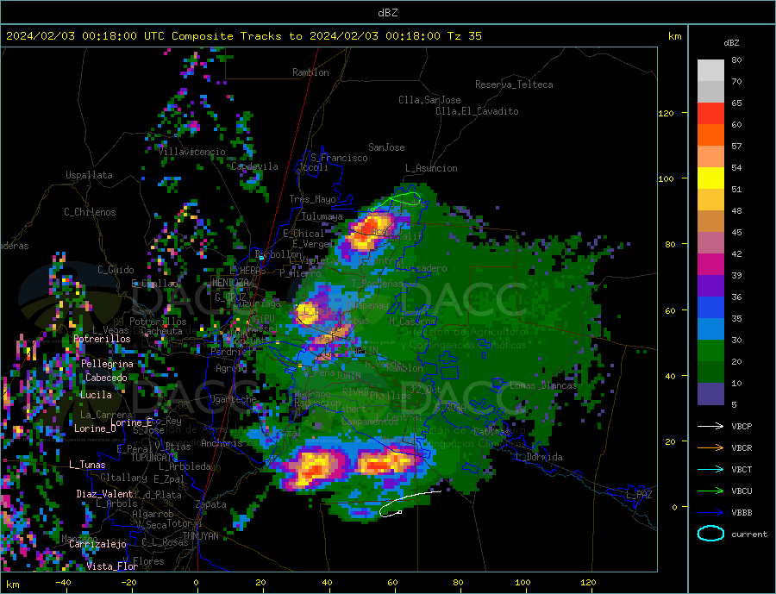Click the 'Tz 35' value in the header
This screenshot has height=594, width=776.
[465, 36]
